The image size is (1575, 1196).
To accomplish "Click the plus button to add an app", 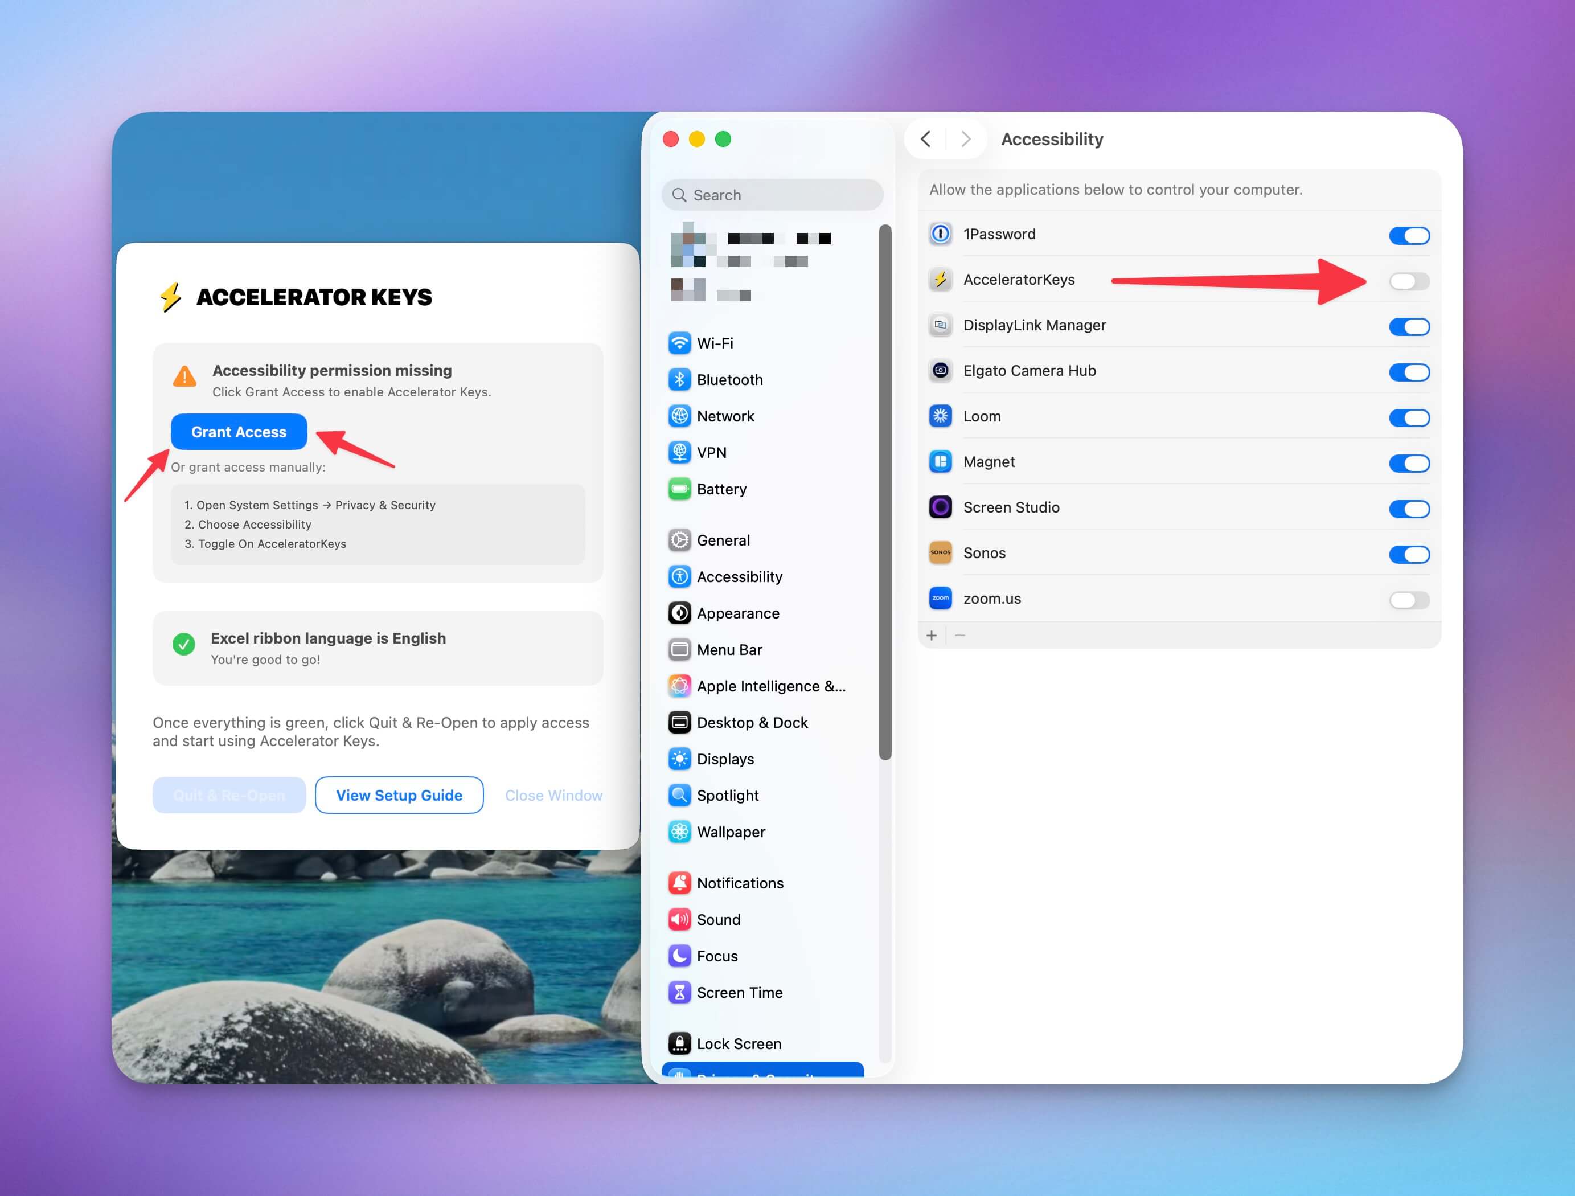I will 932,636.
